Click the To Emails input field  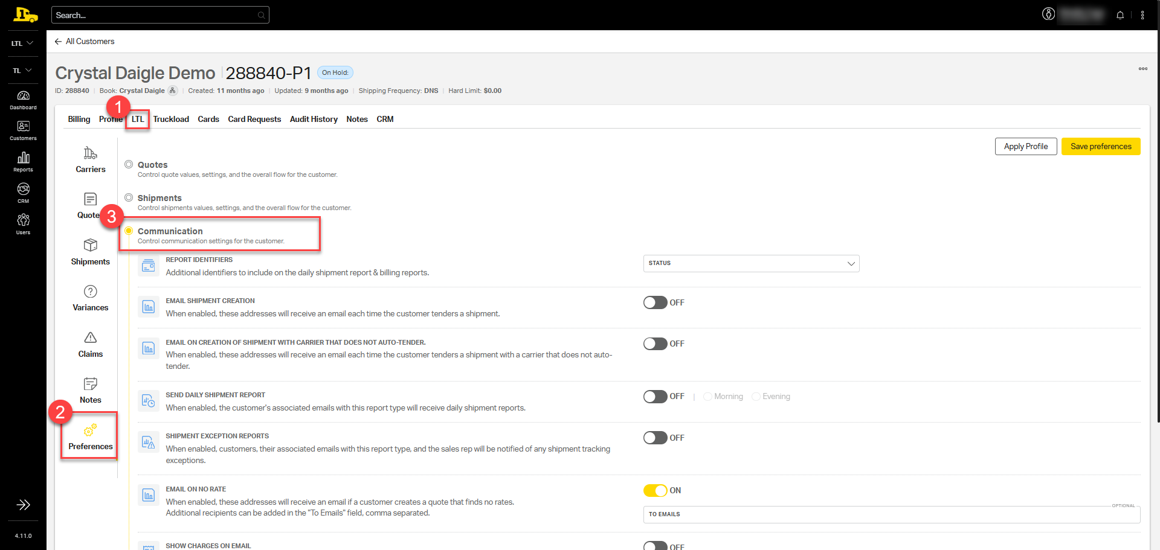[x=891, y=514]
